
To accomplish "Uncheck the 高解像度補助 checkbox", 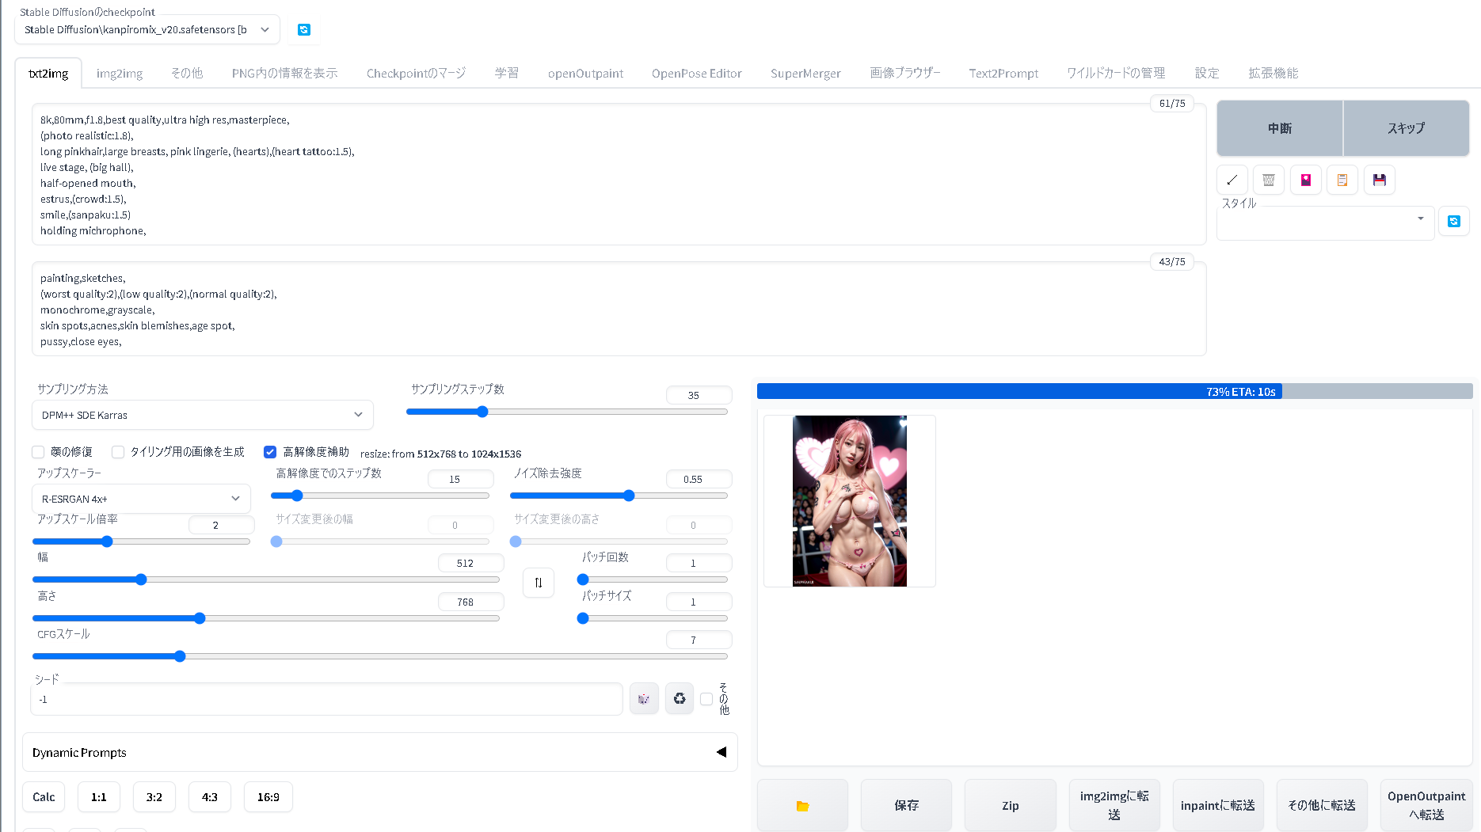I will [270, 452].
